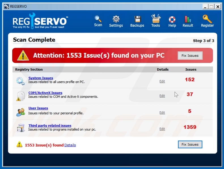Image resolution: width=224 pixels, height=169 pixels.
Task: Click the Help lifebuoy icon
Action: point(172,19)
